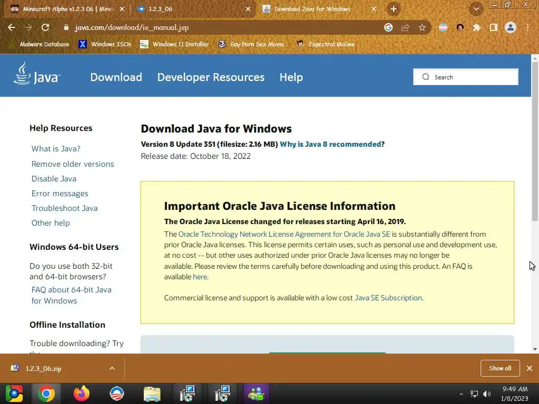Click the Start button on the taskbar
This screenshot has height=404, width=539.
click(x=14, y=393)
